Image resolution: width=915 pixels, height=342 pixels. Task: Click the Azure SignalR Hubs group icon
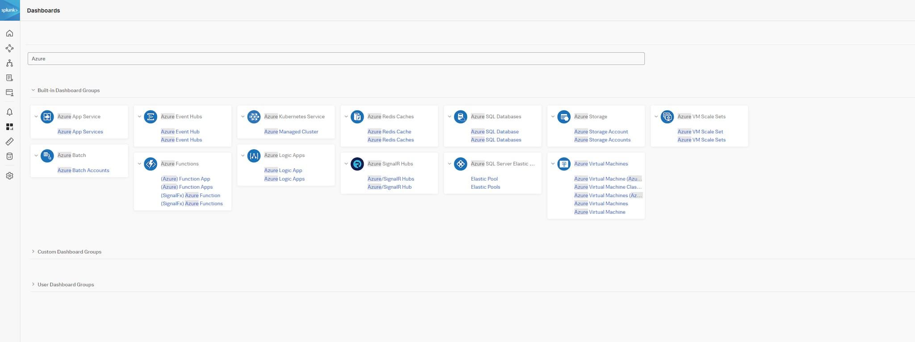357,164
